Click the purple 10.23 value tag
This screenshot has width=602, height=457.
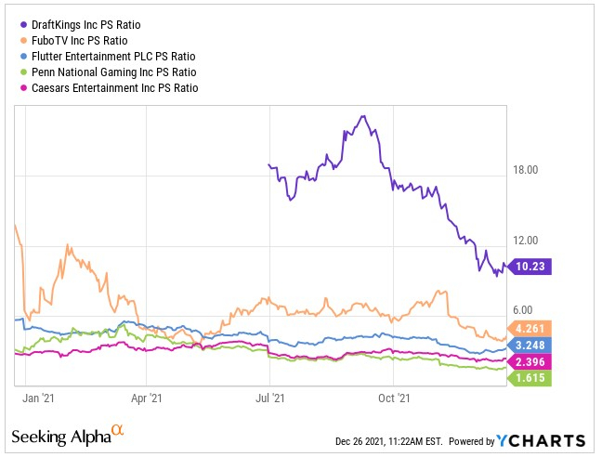[530, 266]
